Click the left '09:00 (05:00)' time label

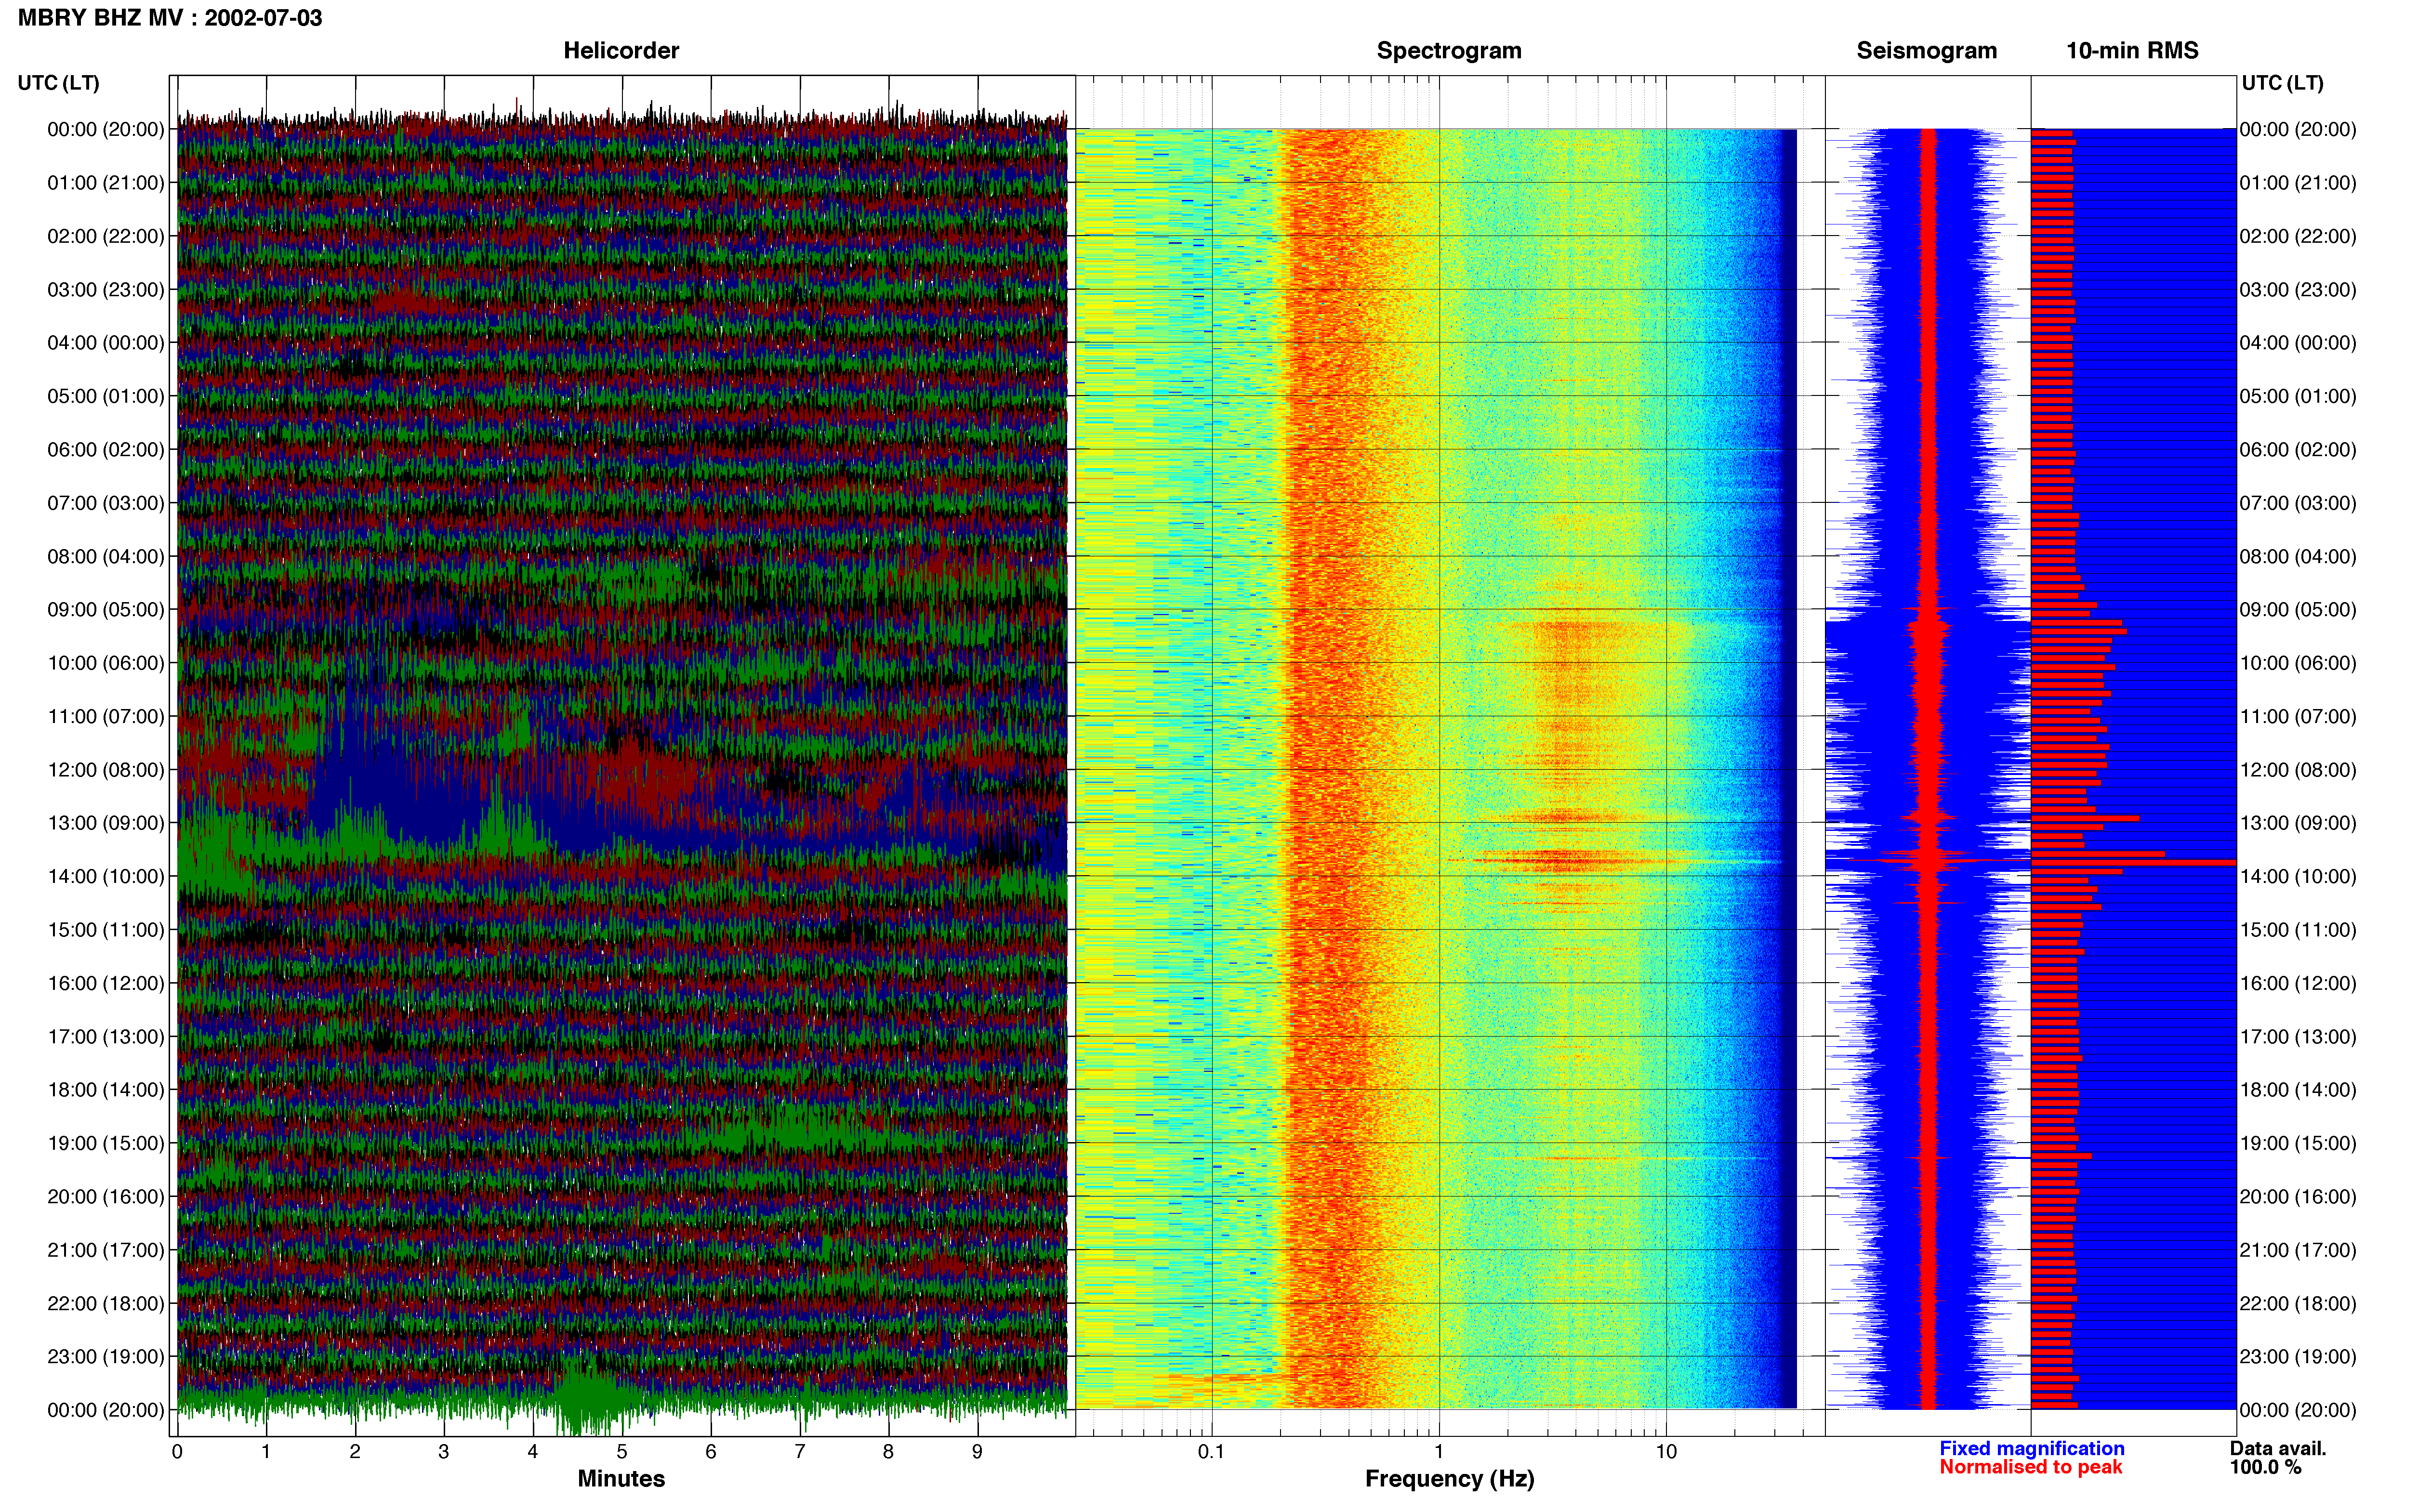[x=105, y=609]
